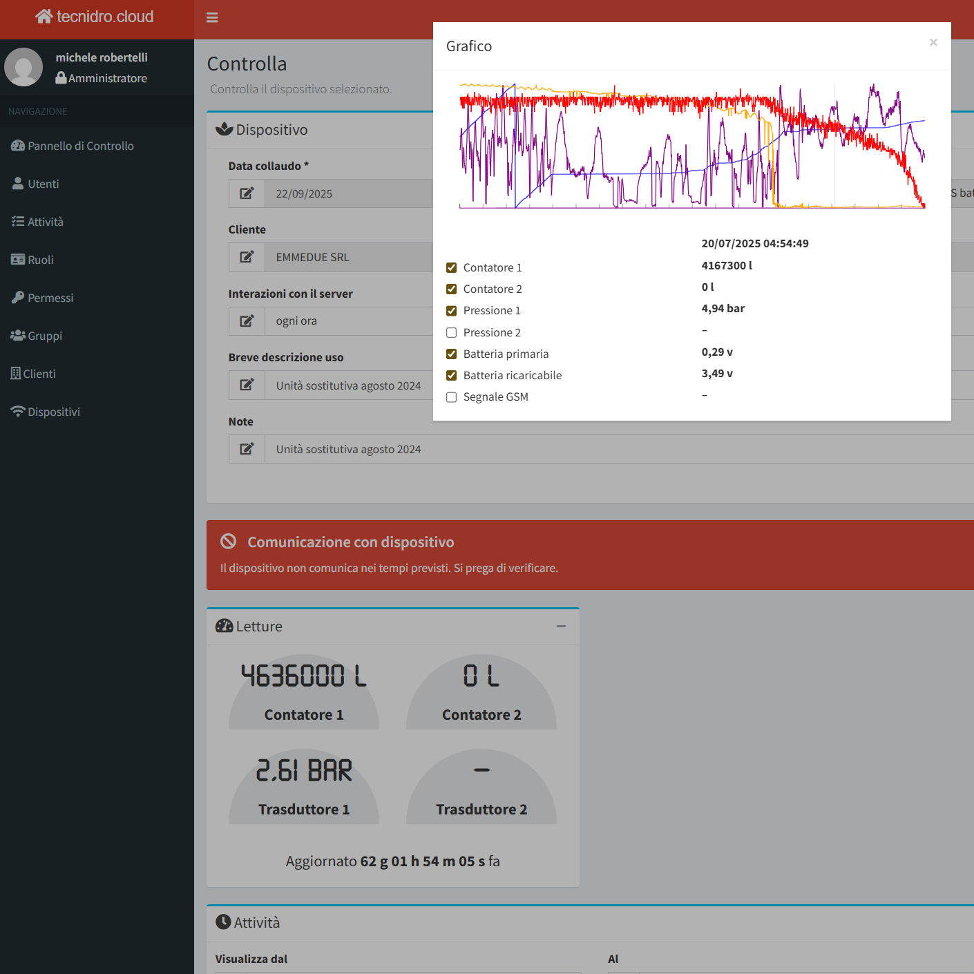Viewport: 974px width, 974px height.
Task: Click the edit icon beside Cliente field
Action: (247, 257)
